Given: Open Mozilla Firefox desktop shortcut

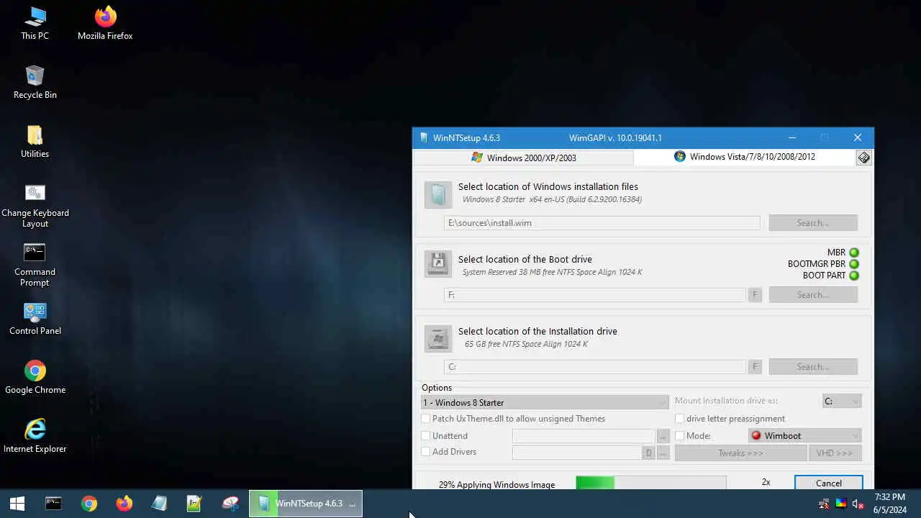Looking at the screenshot, I should click(105, 23).
